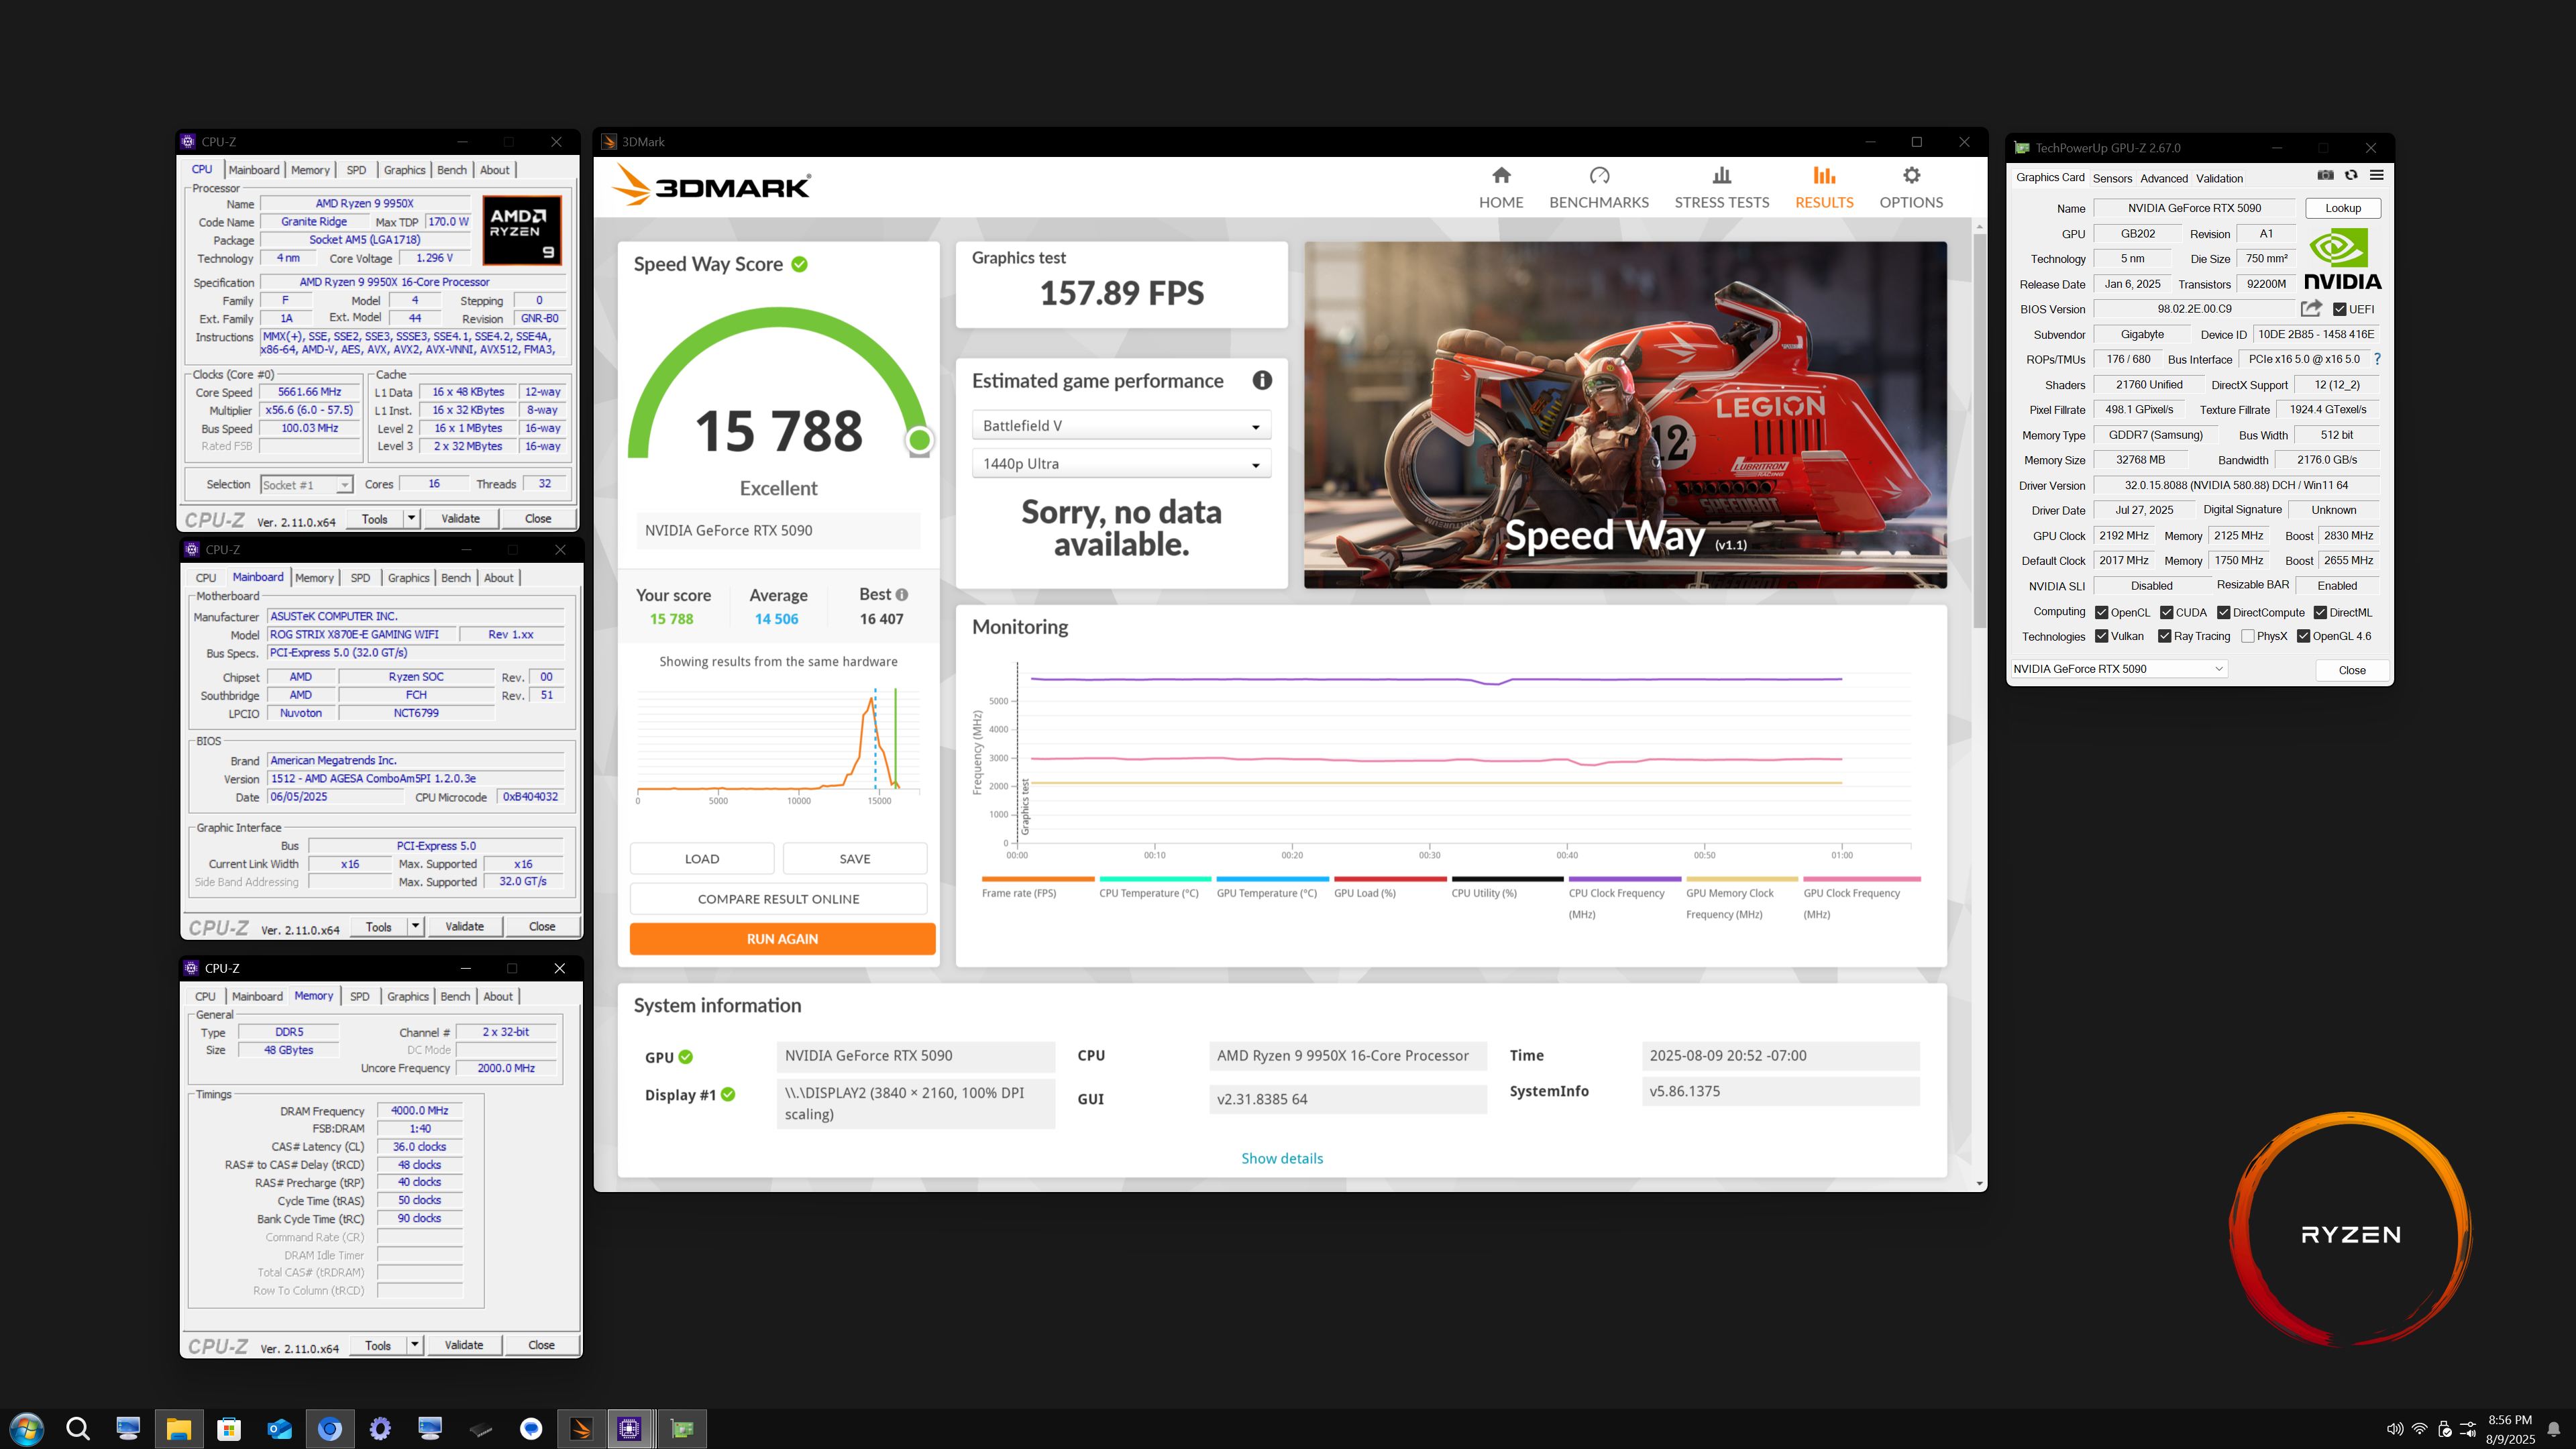Click the LOAD button in 3DMark
2576x1449 pixels.
coord(702,859)
